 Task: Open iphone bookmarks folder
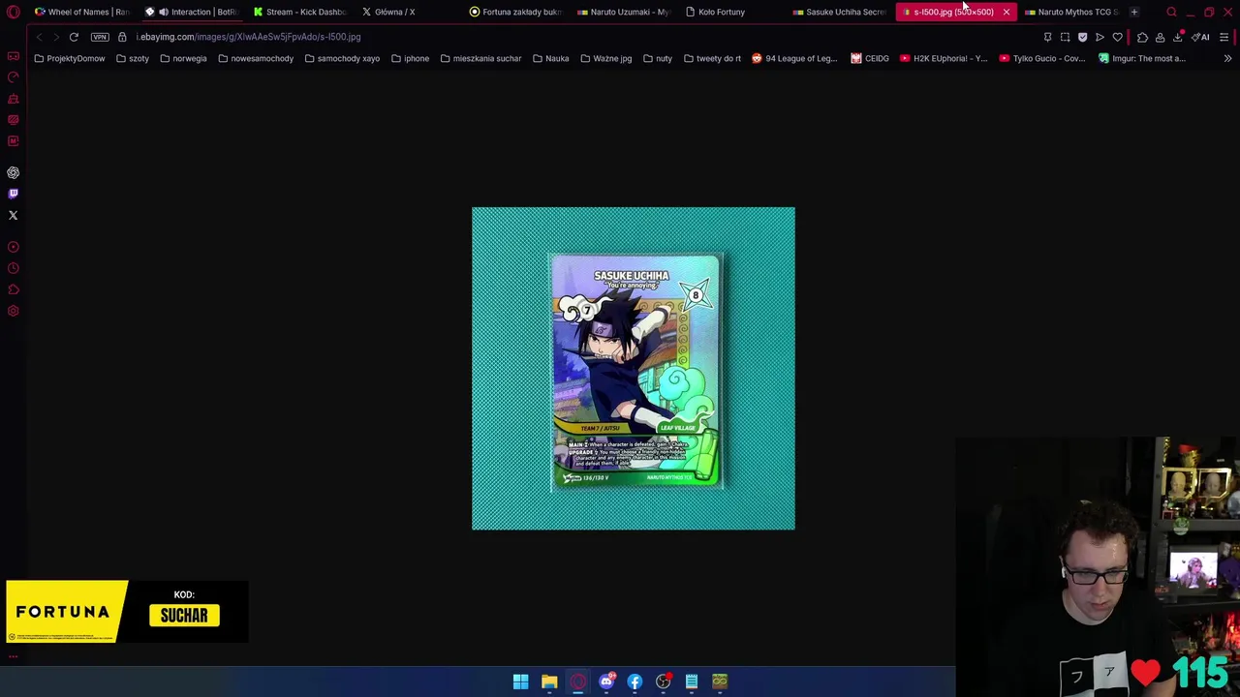410,58
